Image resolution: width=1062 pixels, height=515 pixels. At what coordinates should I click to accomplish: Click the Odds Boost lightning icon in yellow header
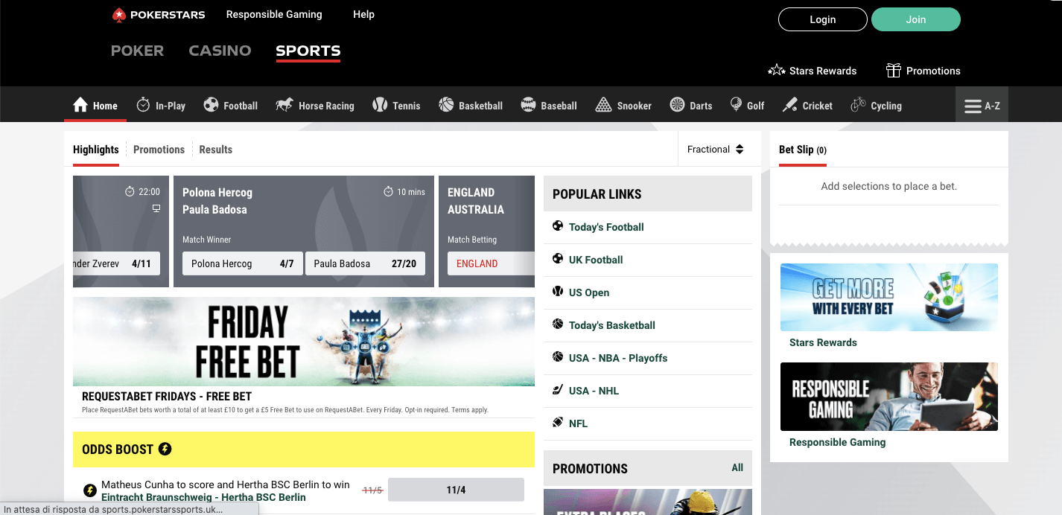(165, 449)
